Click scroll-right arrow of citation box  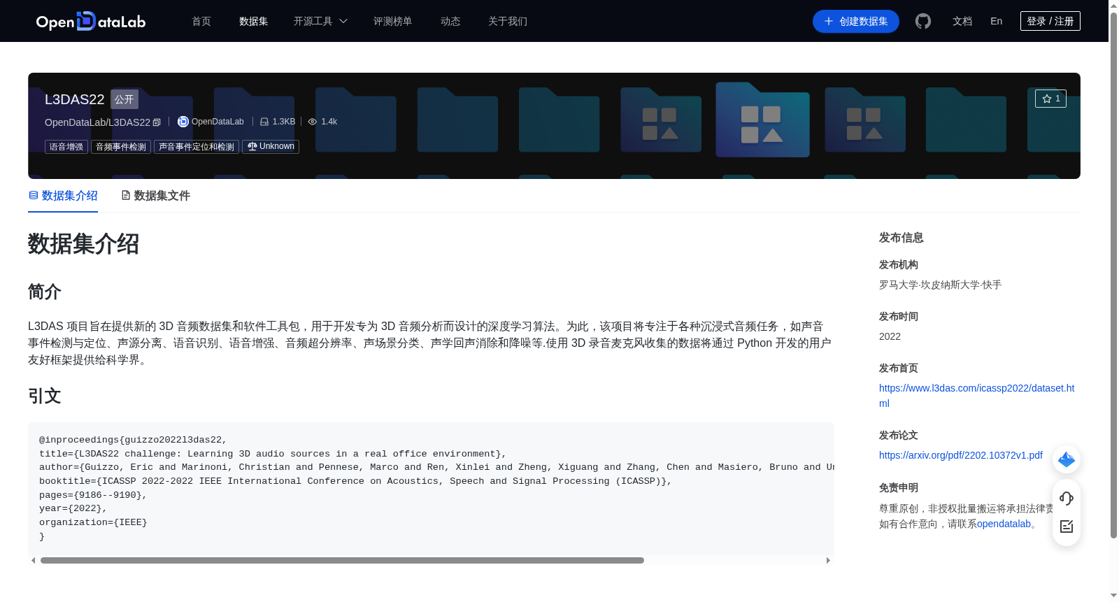click(x=828, y=560)
